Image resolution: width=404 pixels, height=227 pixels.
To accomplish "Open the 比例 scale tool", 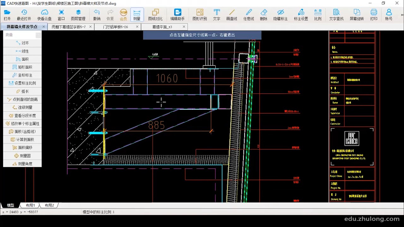I will (x=318, y=15).
